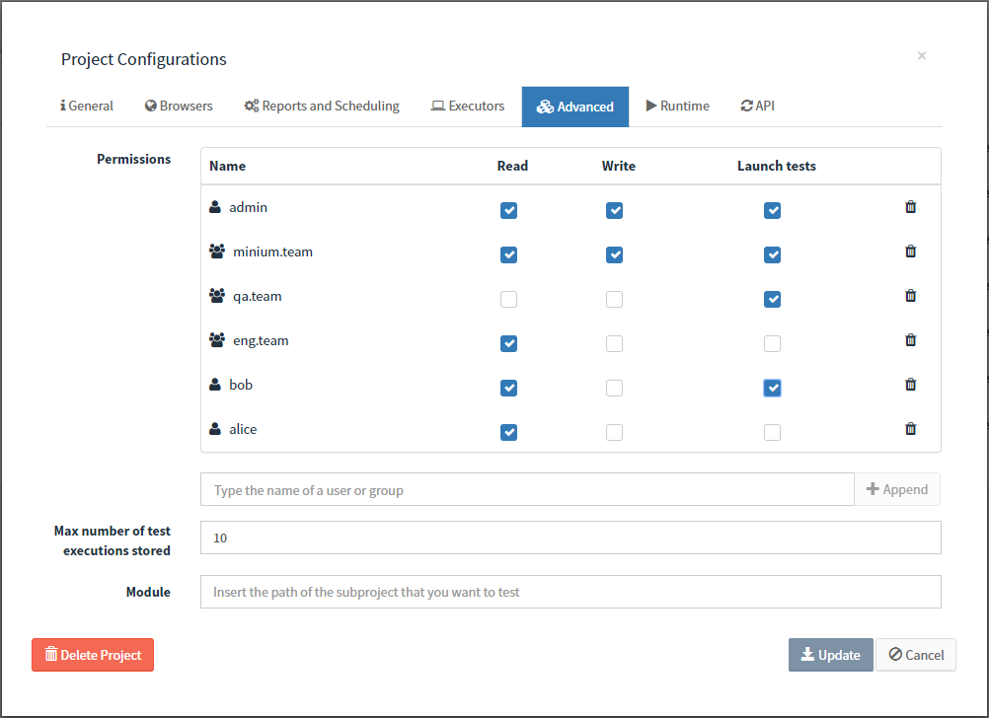Uncheck Launch tests for admin
This screenshot has width=989, height=718.
coord(772,210)
